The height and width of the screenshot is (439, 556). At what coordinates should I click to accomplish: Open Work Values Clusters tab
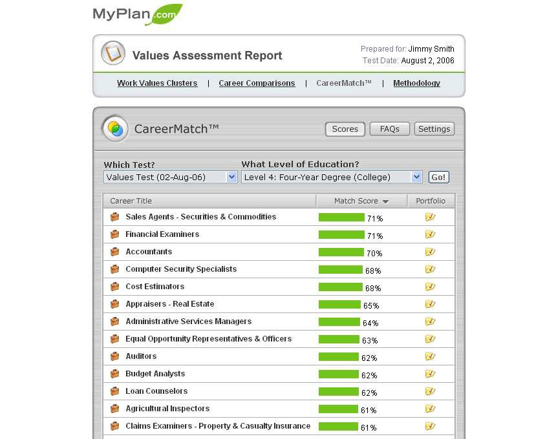(157, 83)
